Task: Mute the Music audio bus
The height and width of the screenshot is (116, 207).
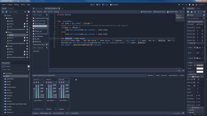Action: point(49,82)
